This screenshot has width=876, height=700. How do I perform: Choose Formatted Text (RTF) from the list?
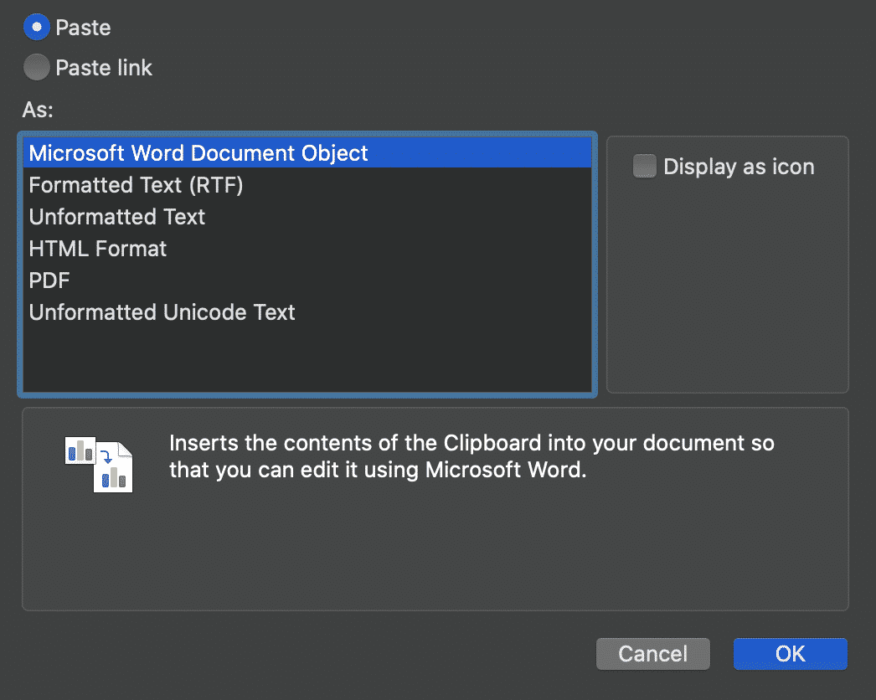click(x=136, y=184)
